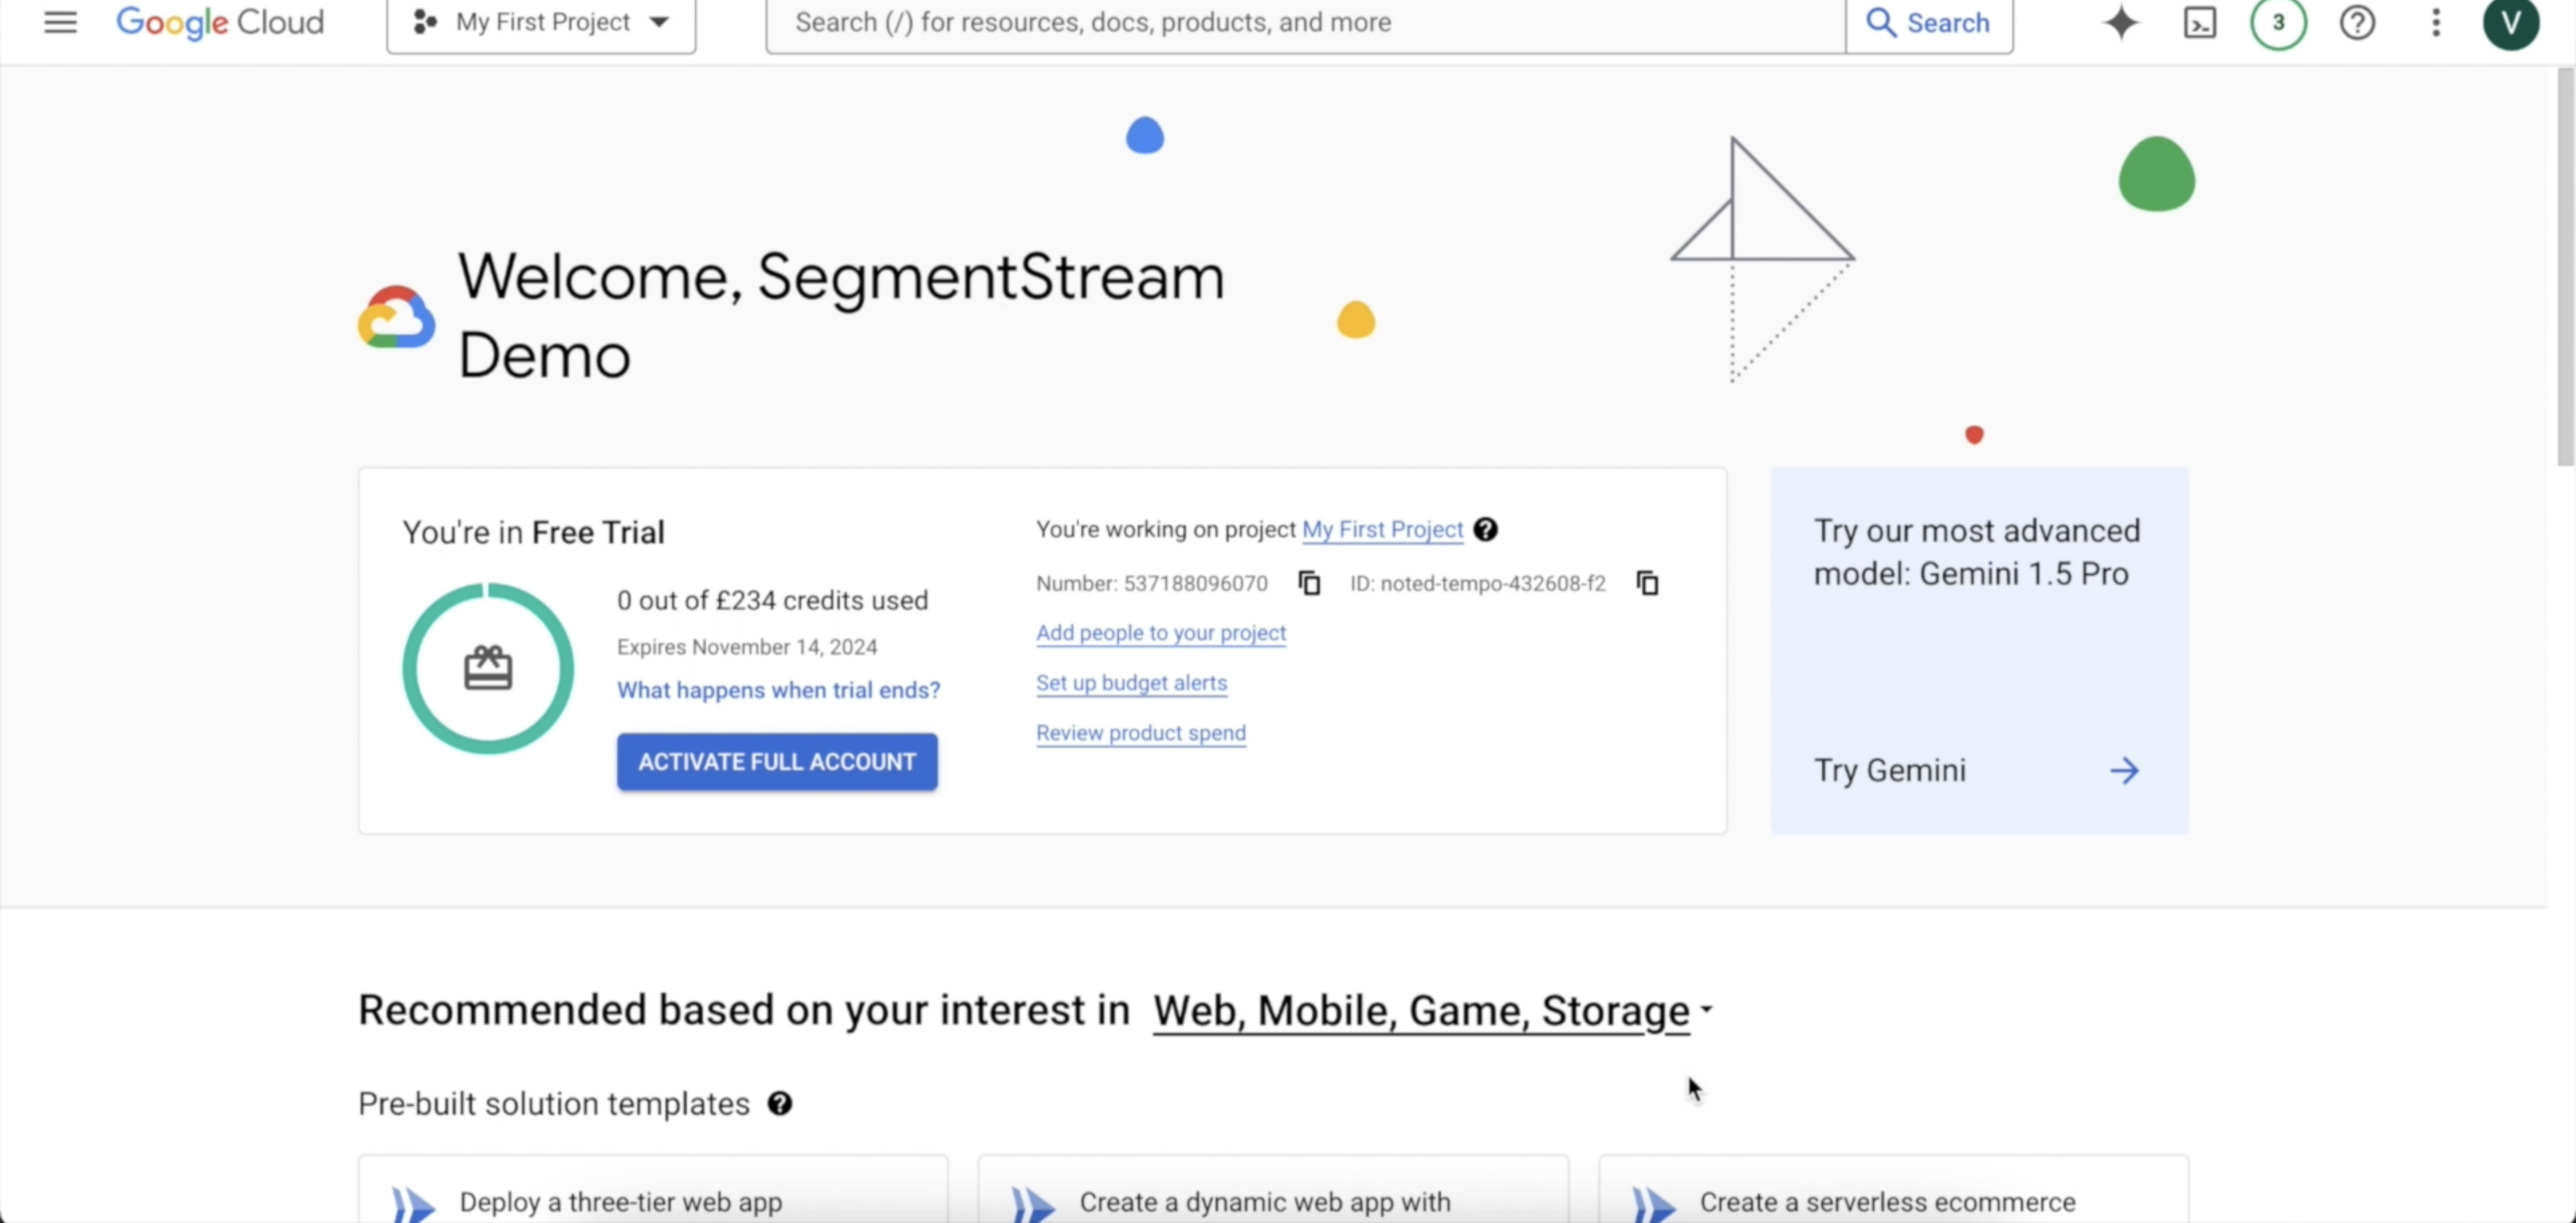Click the Activate Full Account button
This screenshot has height=1223, width=2576.
(777, 762)
